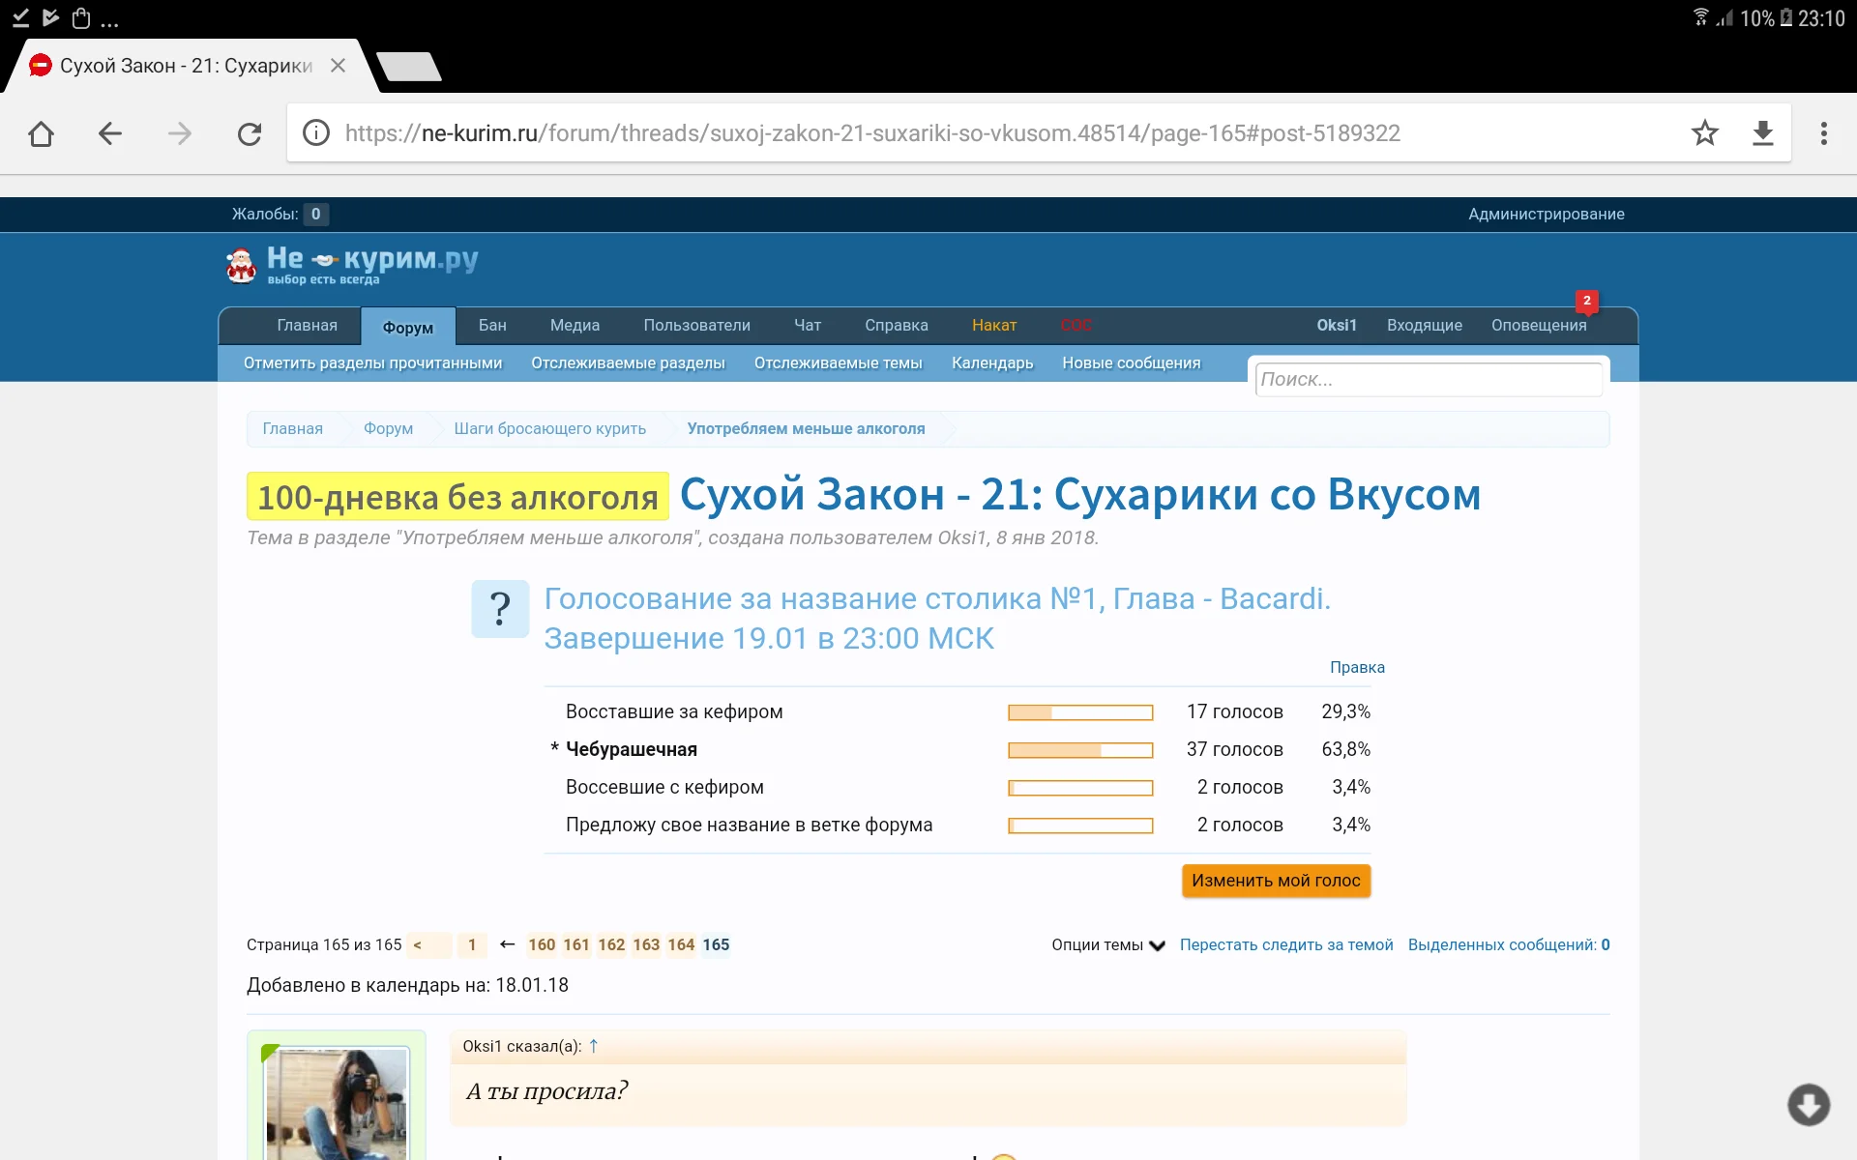
Task: Unfollow via Перестать следить за темой
Action: pyautogui.click(x=1286, y=945)
